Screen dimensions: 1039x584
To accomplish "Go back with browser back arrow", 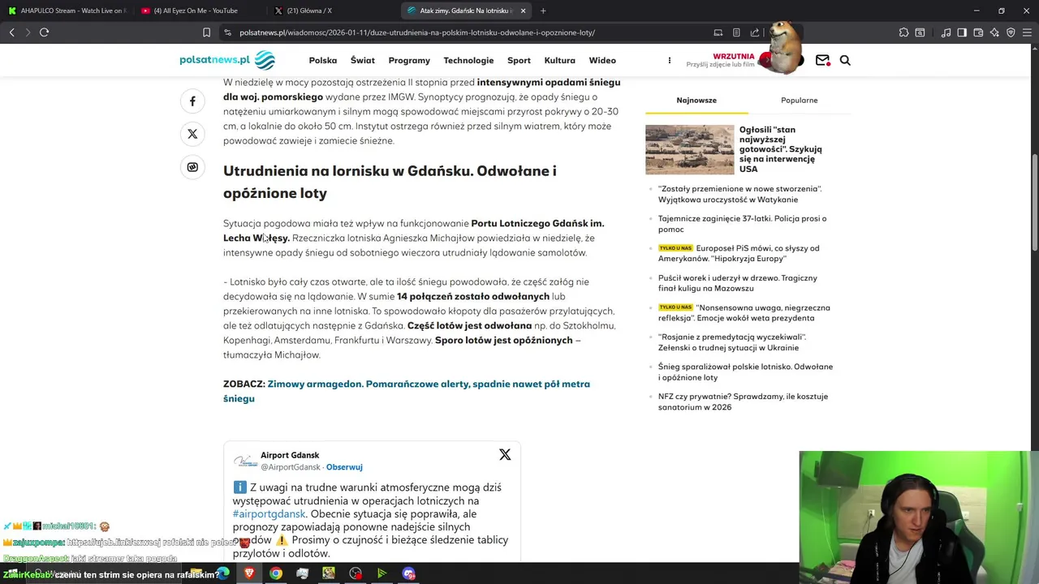I will tap(11, 32).
